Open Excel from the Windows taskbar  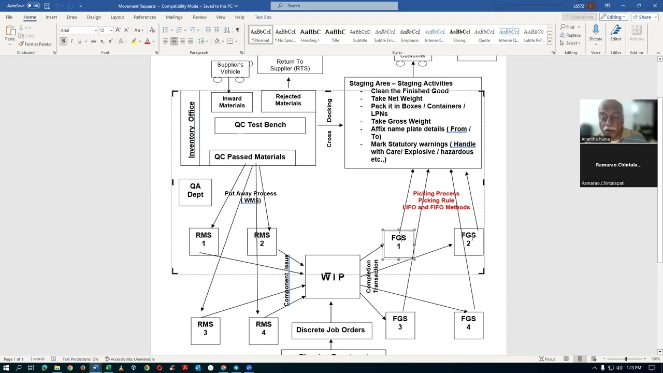108,368
